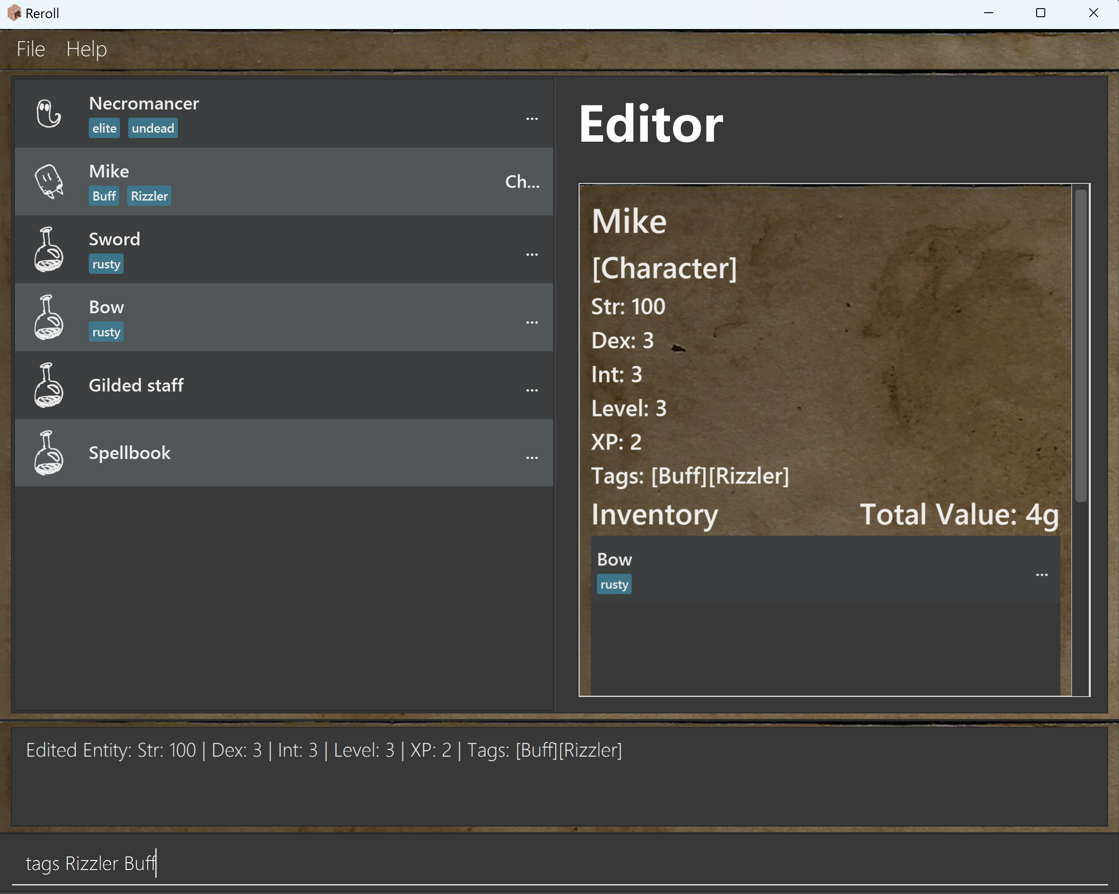The image size is (1119, 894).
Task: Click the rusty tag under Sword
Action: pos(106,264)
